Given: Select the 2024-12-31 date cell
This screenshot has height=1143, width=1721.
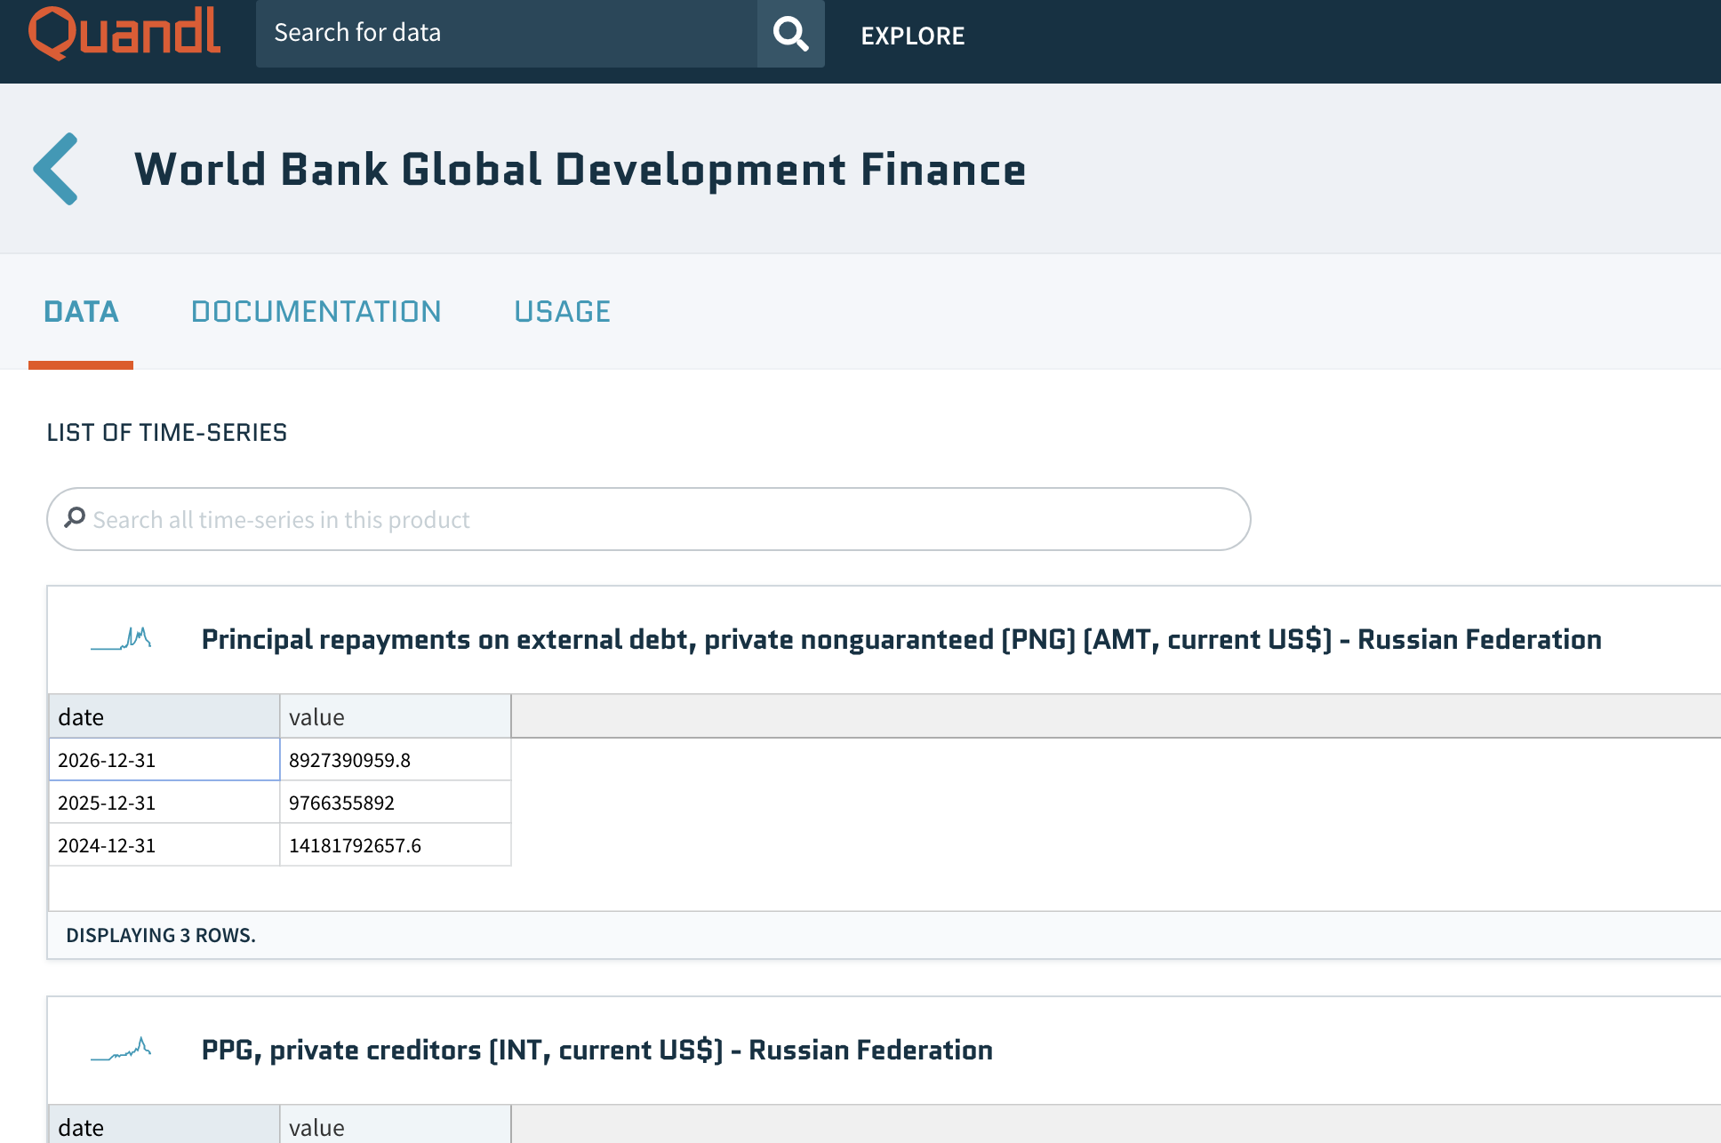Looking at the screenshot, I should 164,845.
